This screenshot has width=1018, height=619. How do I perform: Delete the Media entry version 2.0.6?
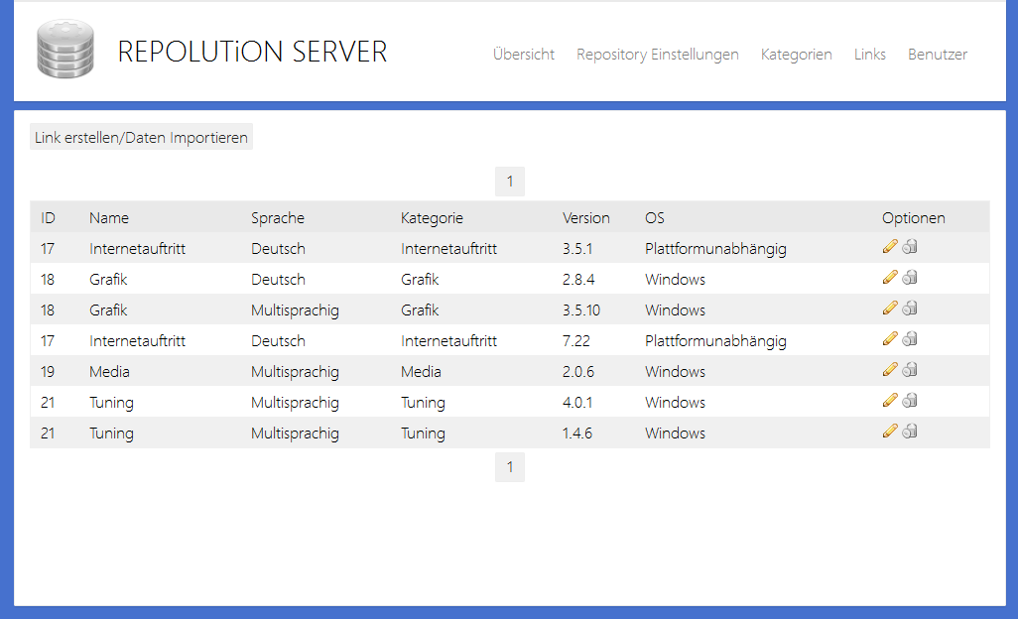tap(910, 369)
